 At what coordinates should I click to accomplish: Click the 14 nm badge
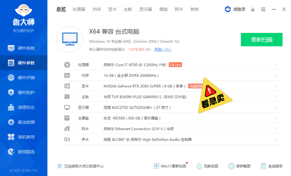click(175, 65)
